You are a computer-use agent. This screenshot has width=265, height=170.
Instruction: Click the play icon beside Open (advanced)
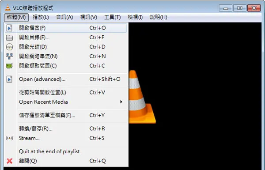pyautogui.click(x=9, y=79)
